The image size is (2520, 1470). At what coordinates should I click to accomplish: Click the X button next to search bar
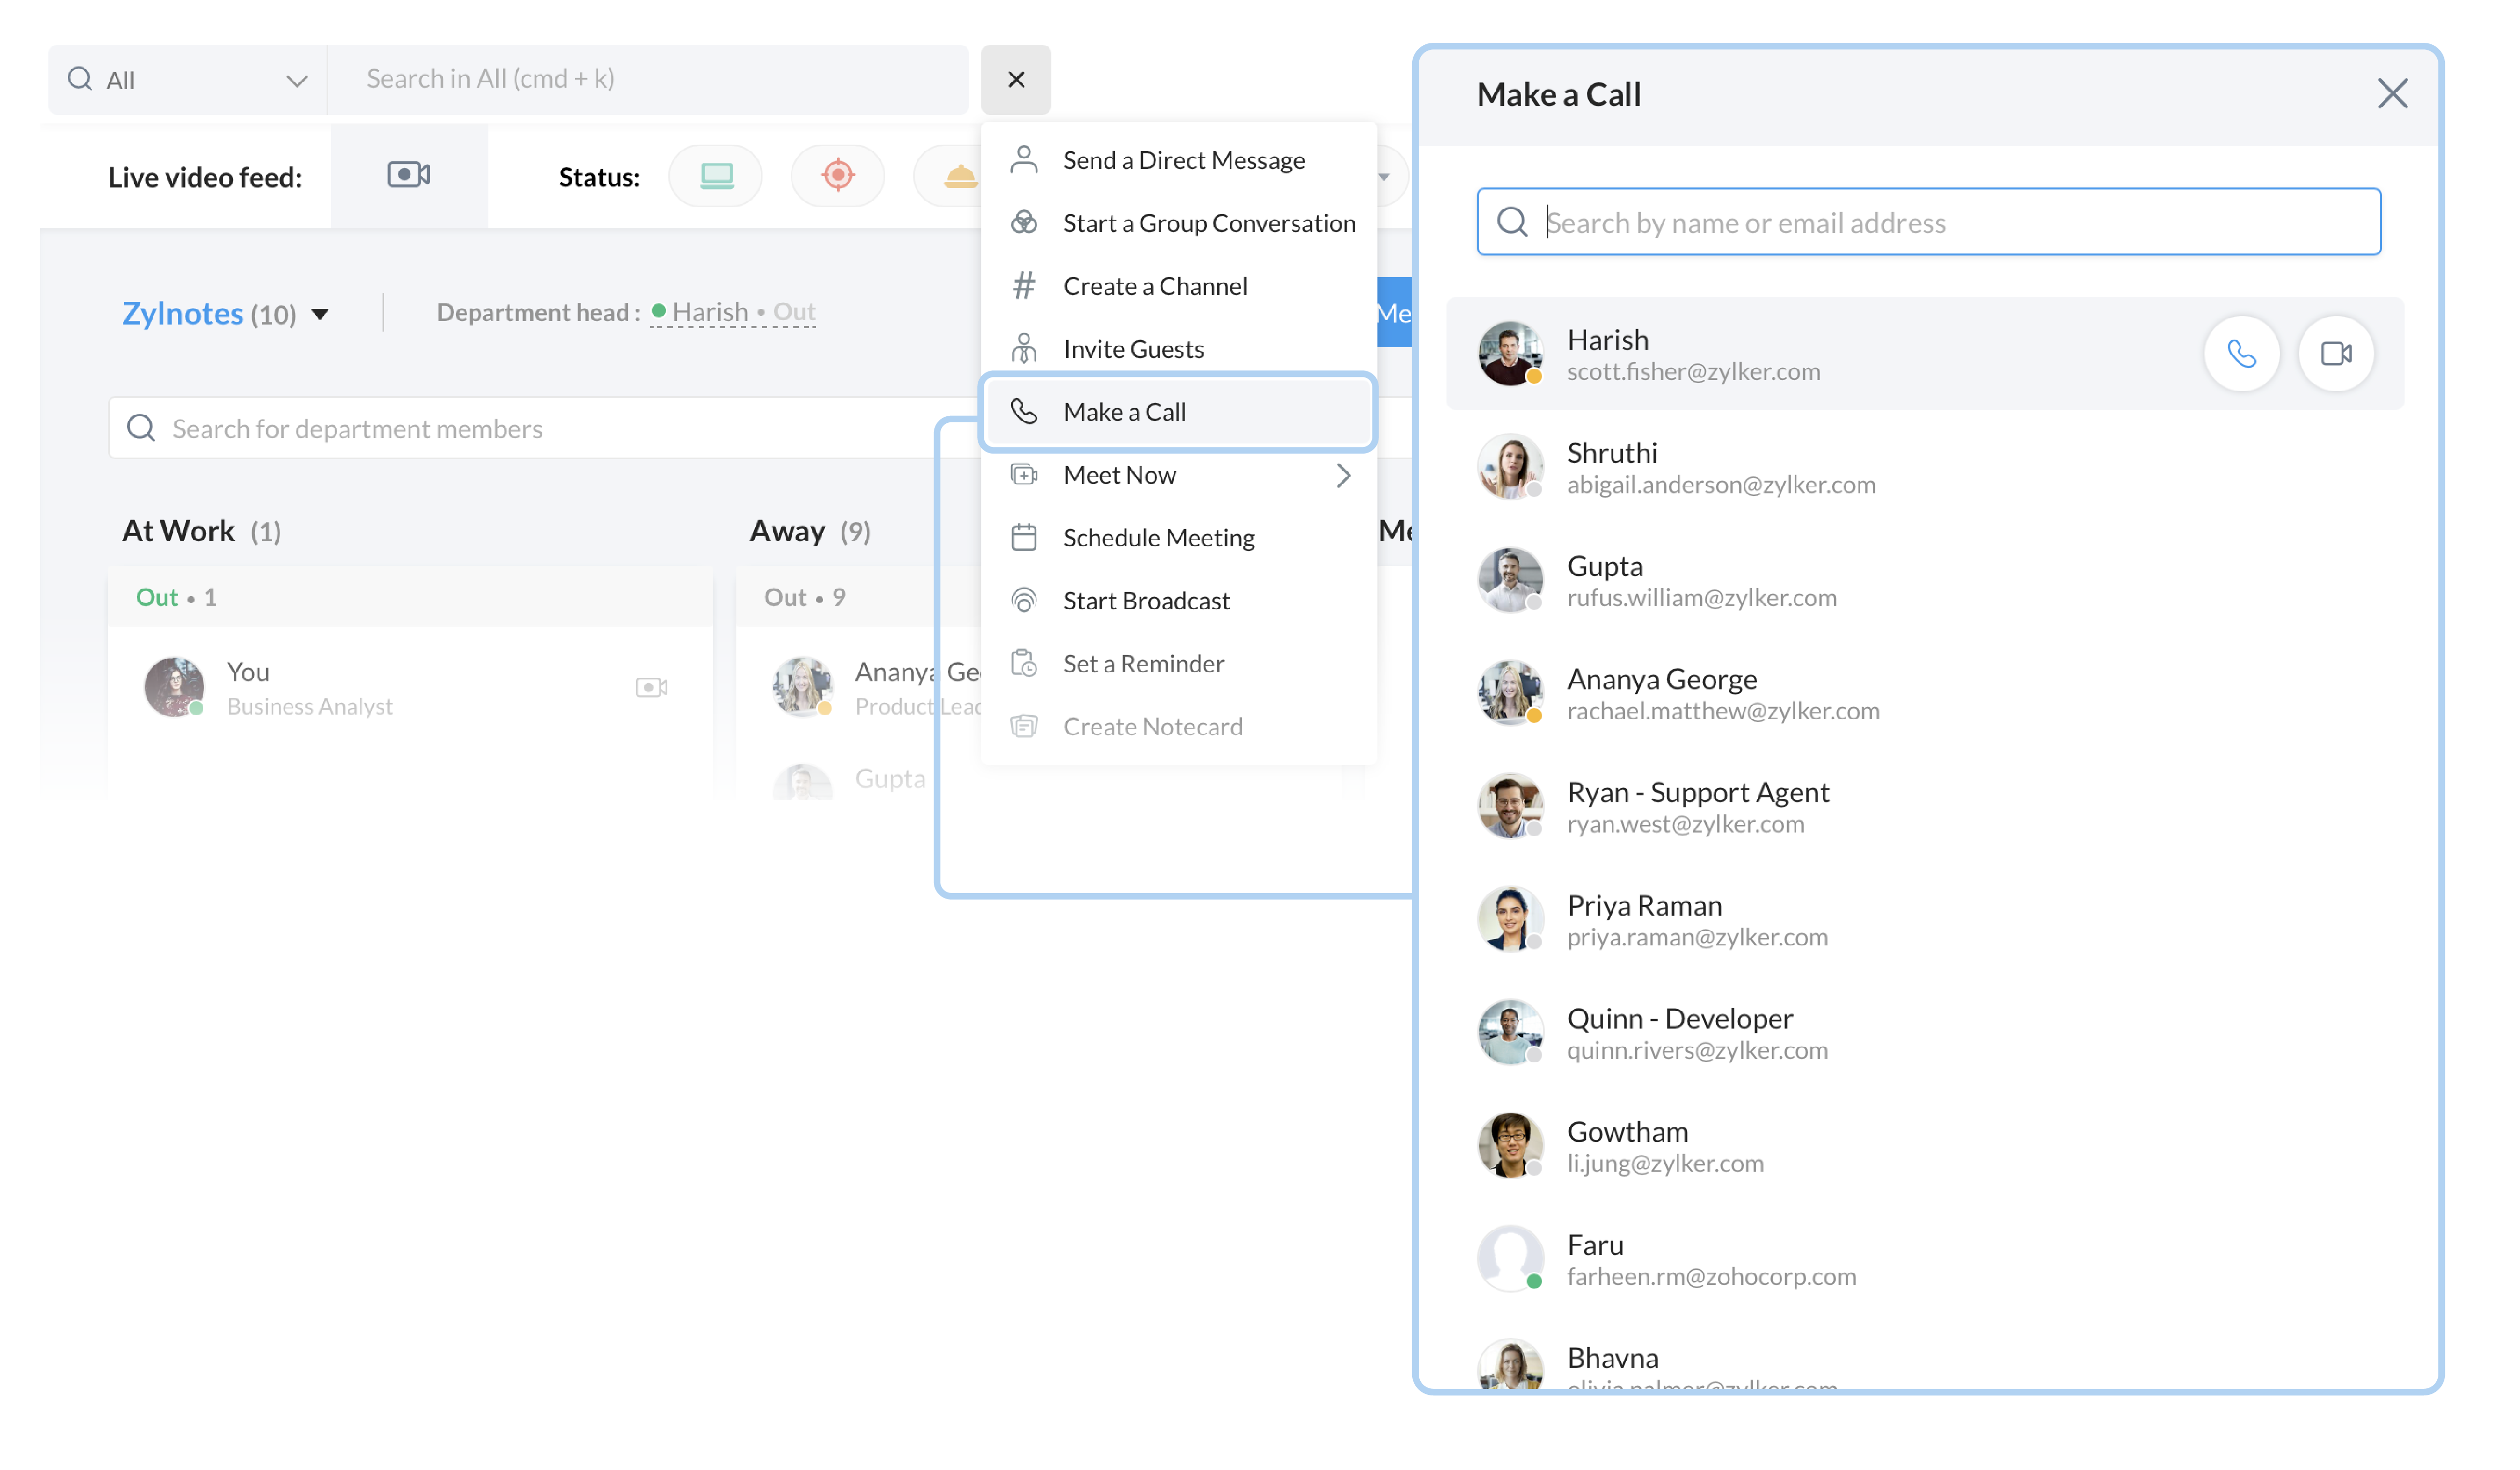(1015, 80)
